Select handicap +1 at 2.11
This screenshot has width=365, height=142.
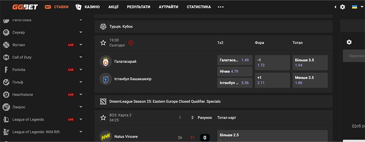coord(272,80)
